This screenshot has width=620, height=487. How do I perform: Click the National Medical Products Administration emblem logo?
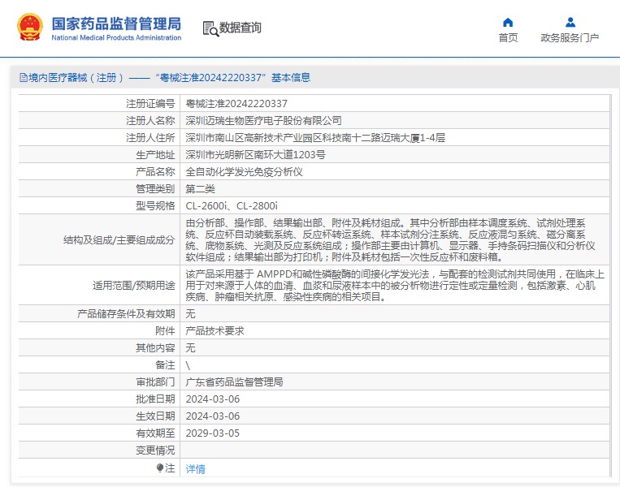[30, 28]
